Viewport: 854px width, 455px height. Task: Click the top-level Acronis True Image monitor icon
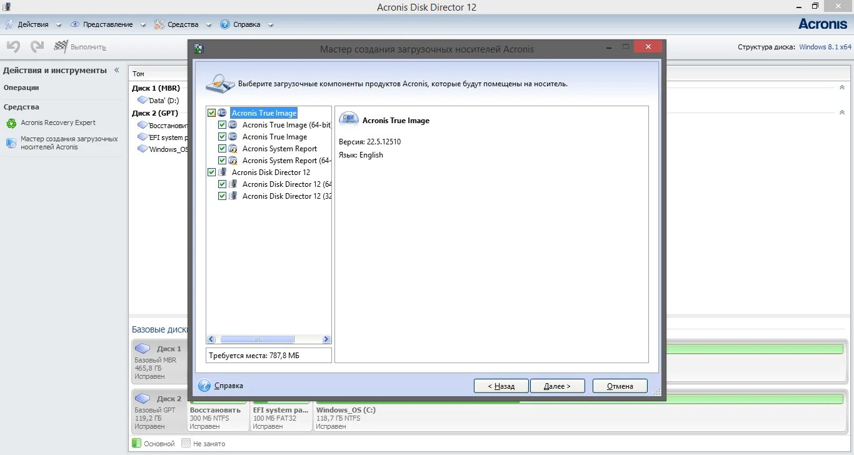click(x=223, y=113)
